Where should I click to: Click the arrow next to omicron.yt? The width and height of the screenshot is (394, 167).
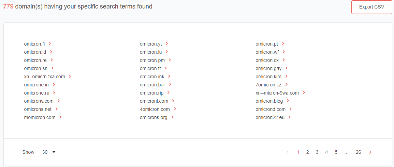click(167, 44)
